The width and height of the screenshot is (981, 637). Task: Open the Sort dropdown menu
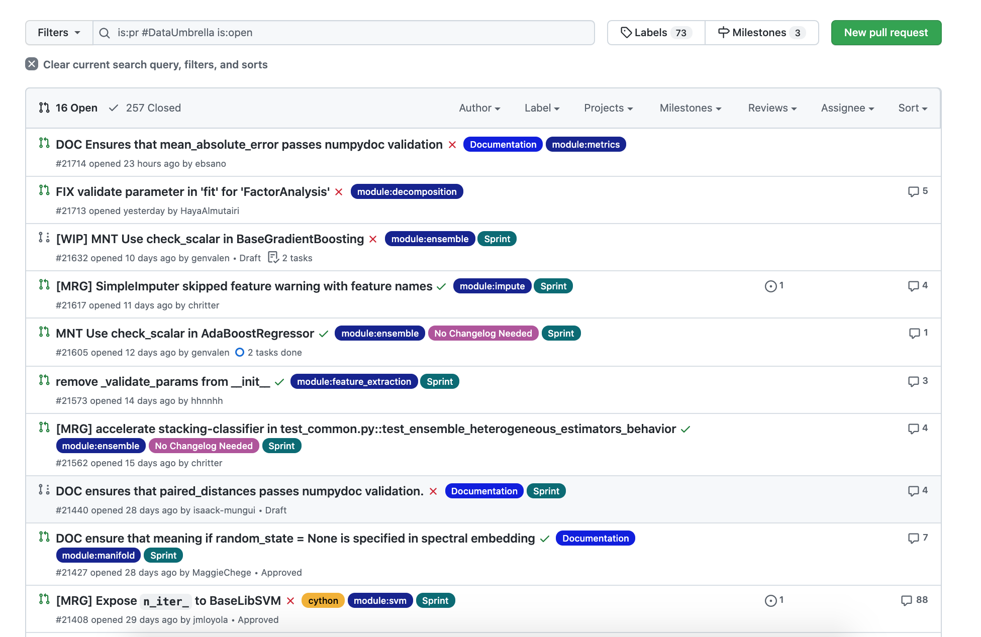click(912, 108)
